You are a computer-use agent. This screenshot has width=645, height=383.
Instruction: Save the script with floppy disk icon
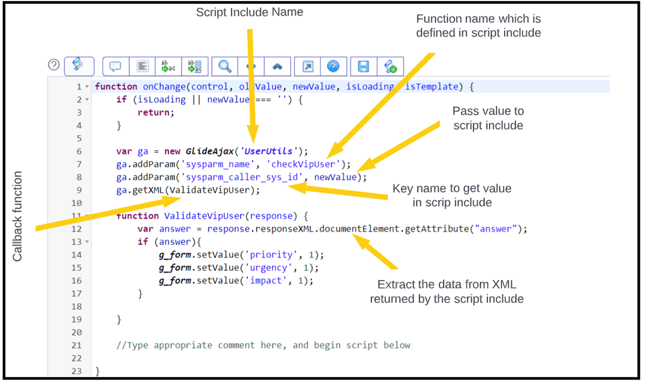click(x=364, y=66)
